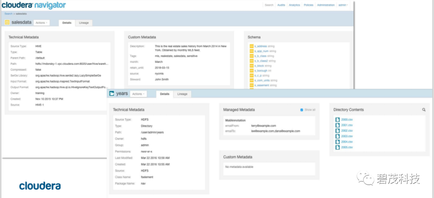This screenshot has height=198, width=434.
Task: Click the search magnifier in Directory Contents
Action: 424,110
